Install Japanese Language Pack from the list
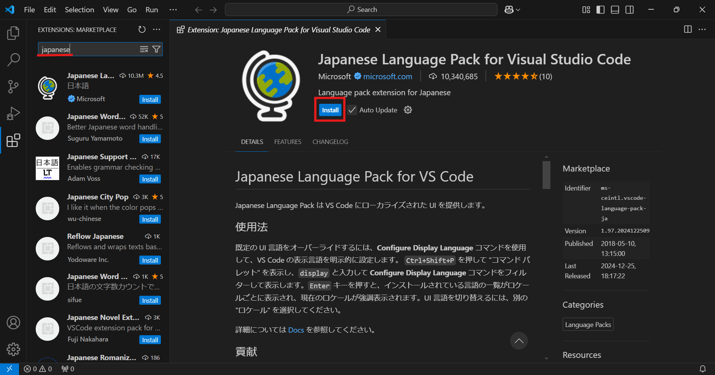 pos(150,100)
